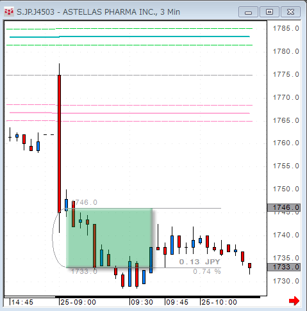This screenshot has height=311, width=307.
Task: Click the tall red opening candle at 09:00
Action: click(x=59, y=143)
